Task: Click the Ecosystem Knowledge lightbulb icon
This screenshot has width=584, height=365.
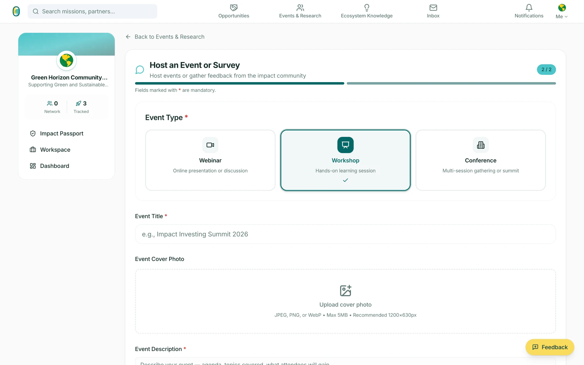Action: pyautogui.click(x=367, y=7)
